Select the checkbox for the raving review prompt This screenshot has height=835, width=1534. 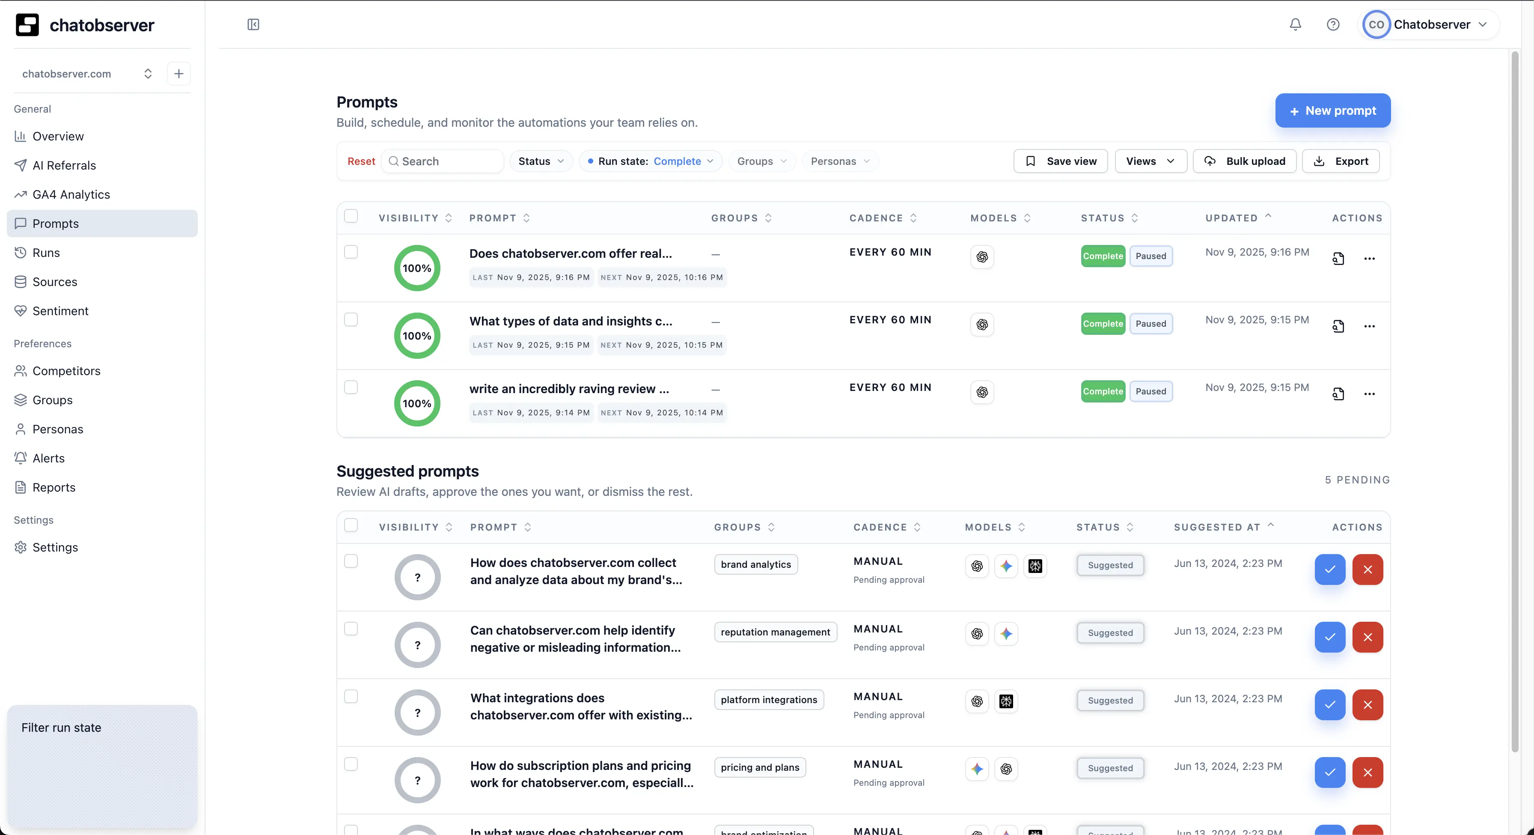pos(351,387)
